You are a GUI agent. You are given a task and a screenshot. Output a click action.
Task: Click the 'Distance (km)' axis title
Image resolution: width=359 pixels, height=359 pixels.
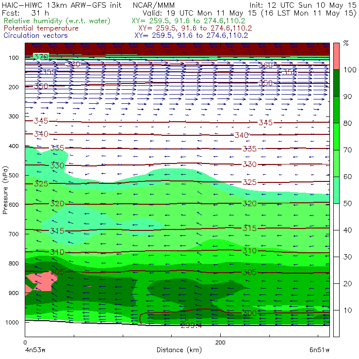179,350
